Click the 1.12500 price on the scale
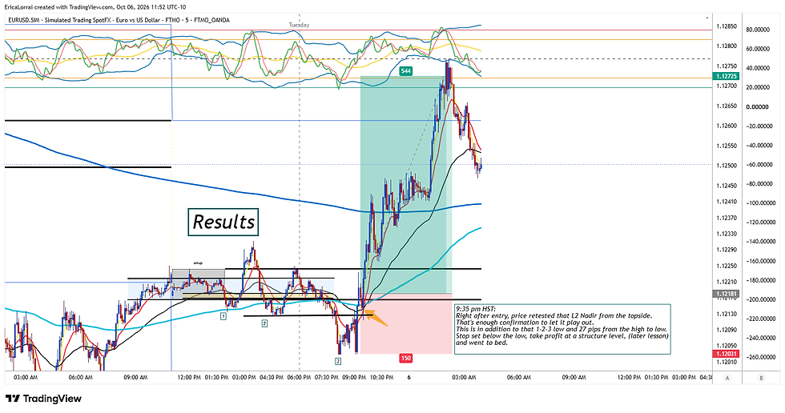Image resolution: width=785 pixels, height=413 pixels. (727, 166)
